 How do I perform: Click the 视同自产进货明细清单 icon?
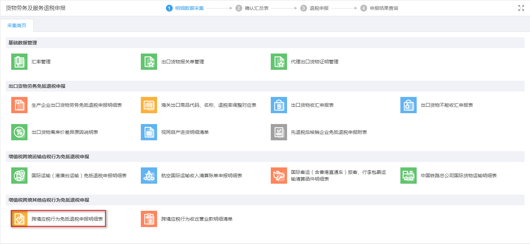click(149, 132)
